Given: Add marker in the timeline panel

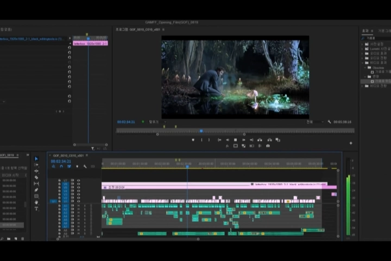Looking at the screenshot, I should [77, 166].
